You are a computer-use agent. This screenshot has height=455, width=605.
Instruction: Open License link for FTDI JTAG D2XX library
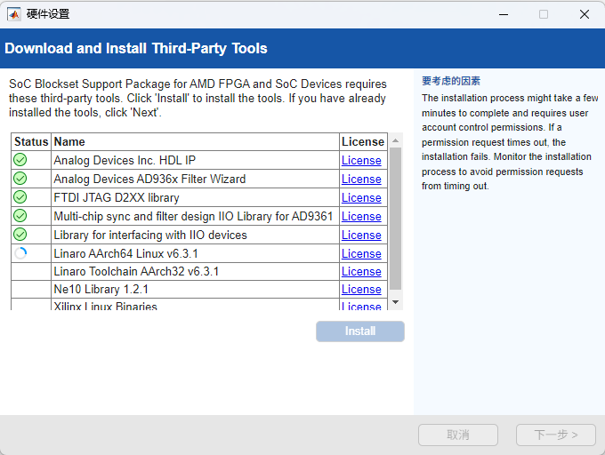click(x=361, y=197)
